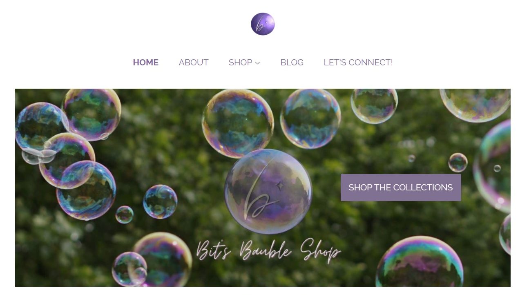Screen dimensions: 529x295
Task: Go to the HOME page
Action: [145, 63]
